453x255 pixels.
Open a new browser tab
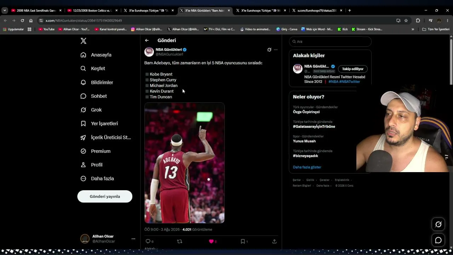click(x=350, y=11)
